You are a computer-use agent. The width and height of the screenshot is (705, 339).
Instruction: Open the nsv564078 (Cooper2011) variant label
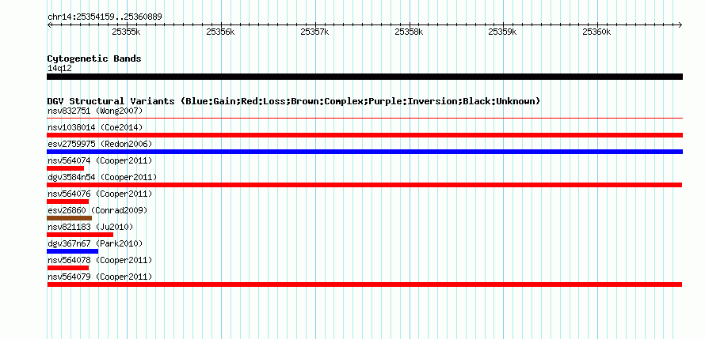100,260
